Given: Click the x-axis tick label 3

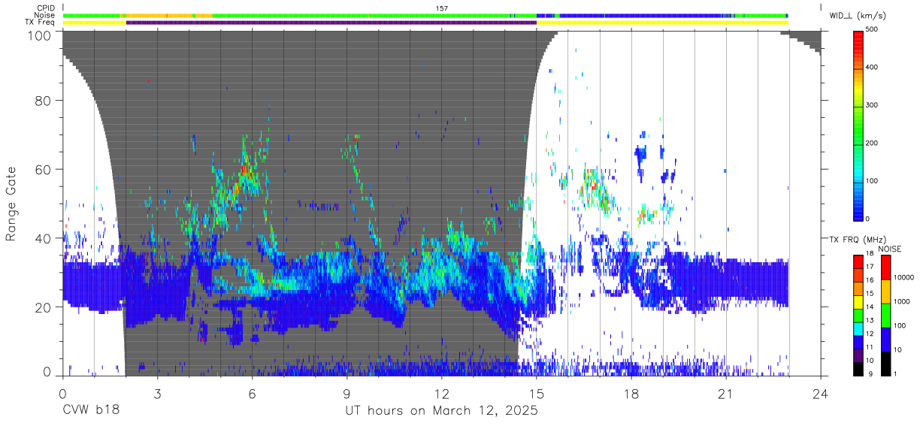Looking at the screenshot, I should tap(157, 393).
